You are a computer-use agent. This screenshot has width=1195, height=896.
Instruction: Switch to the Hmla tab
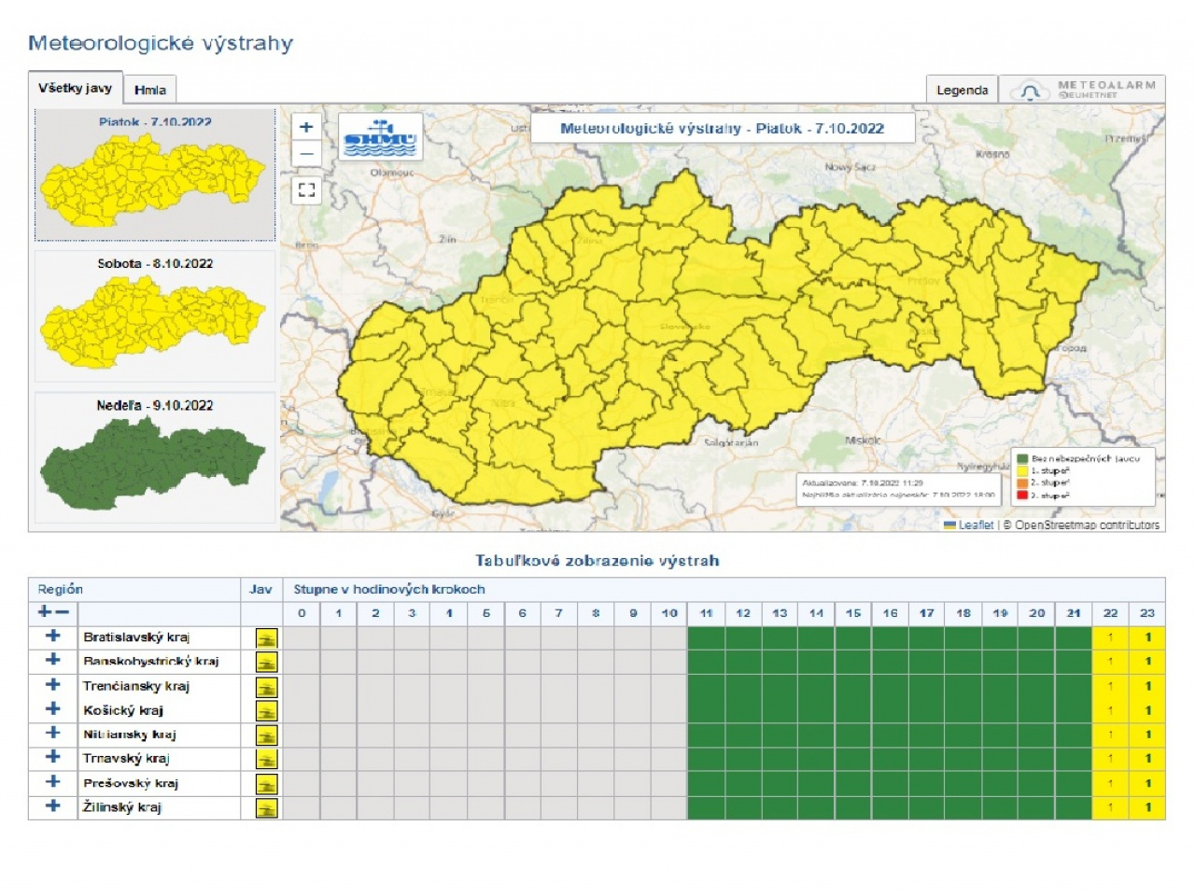150,90
